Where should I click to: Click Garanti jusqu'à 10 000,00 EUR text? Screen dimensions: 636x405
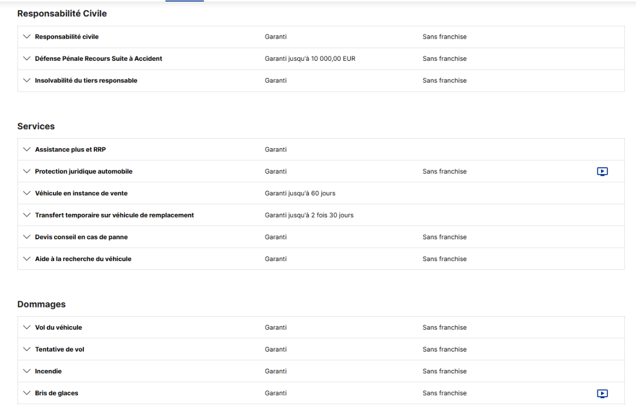pos(310,59)
